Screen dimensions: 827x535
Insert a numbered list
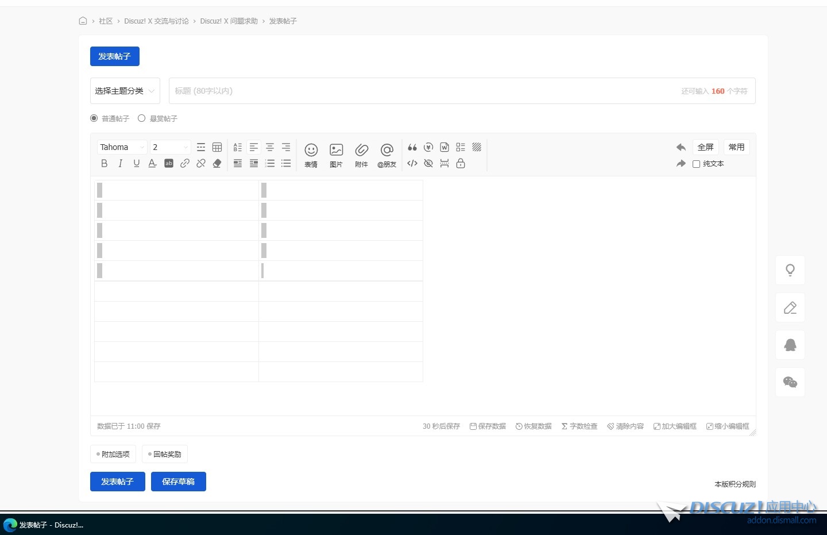tap(269, 163)
